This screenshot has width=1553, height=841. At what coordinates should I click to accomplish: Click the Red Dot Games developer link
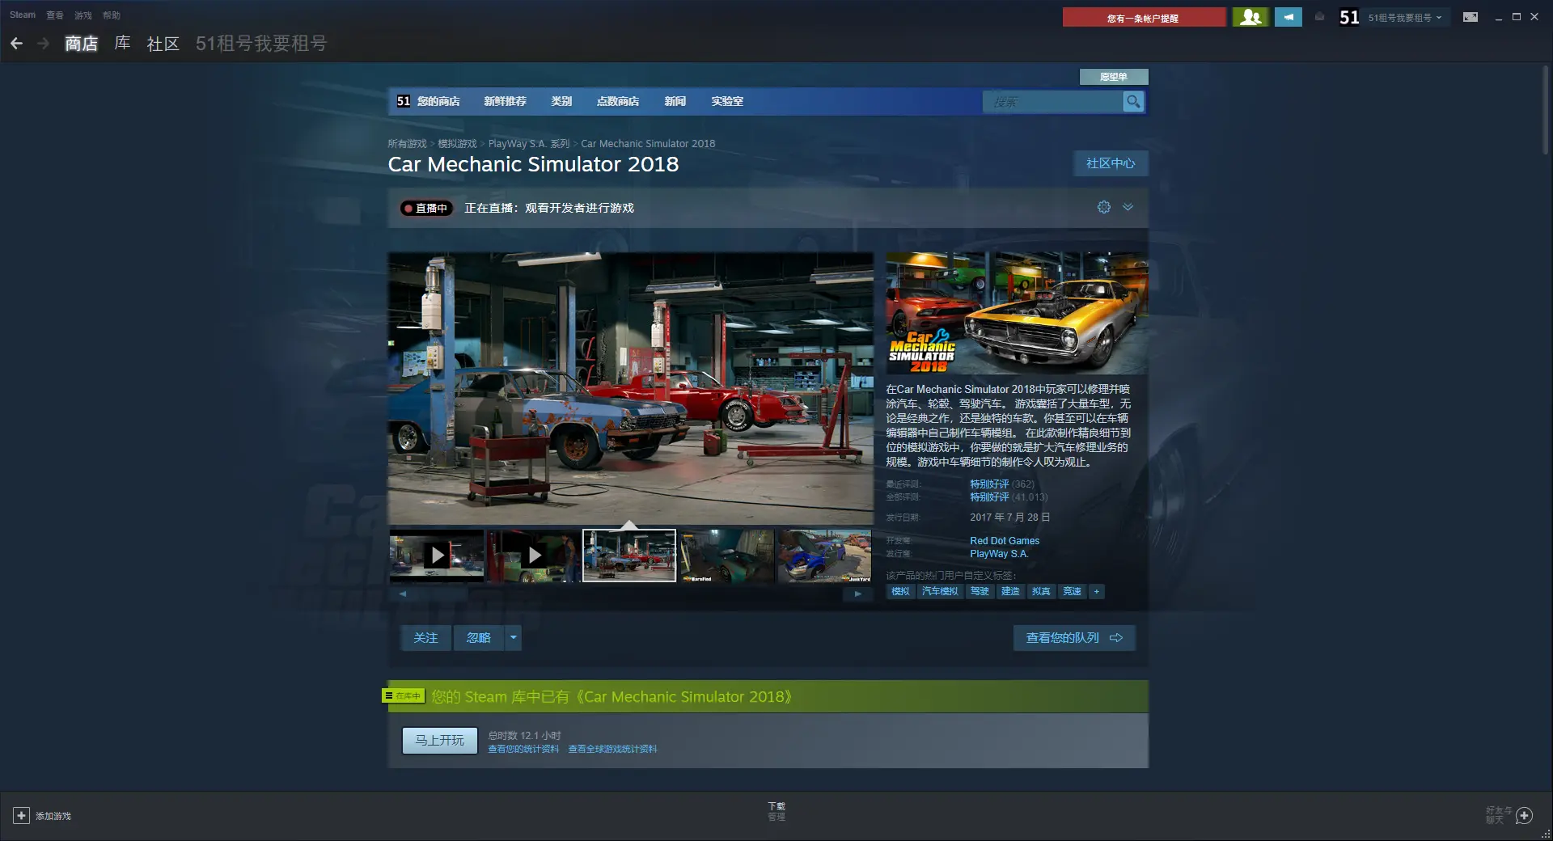point(1005,541)
